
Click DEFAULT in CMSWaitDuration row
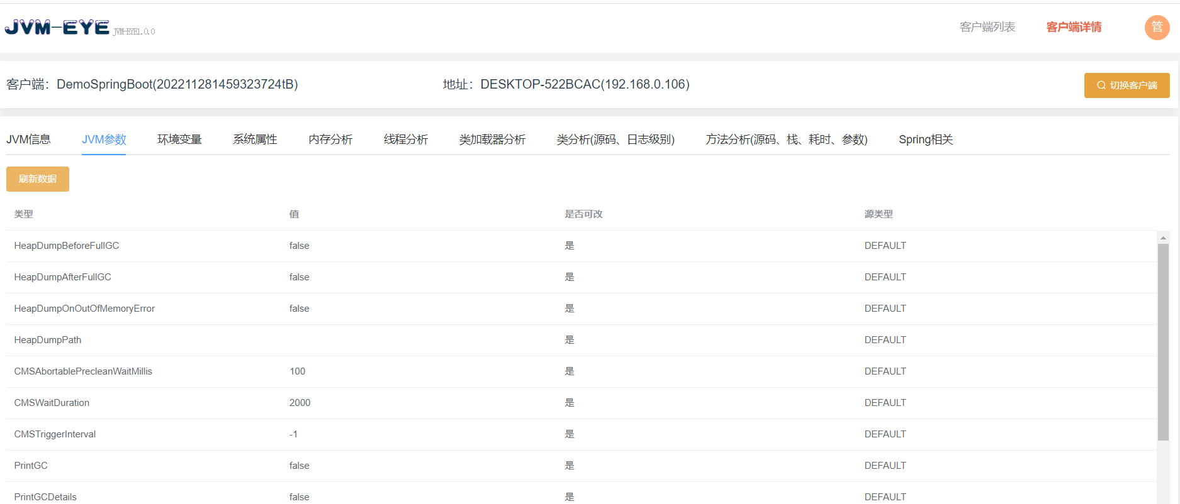(x=885, y=403)
